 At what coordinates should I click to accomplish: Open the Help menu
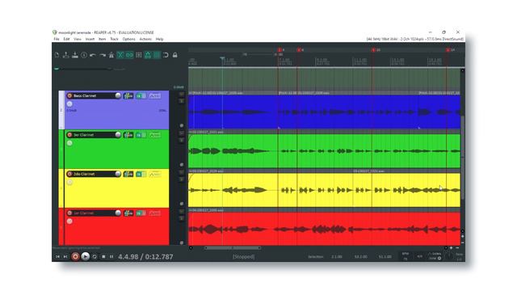pyautogui.click(x=160, y=39)
